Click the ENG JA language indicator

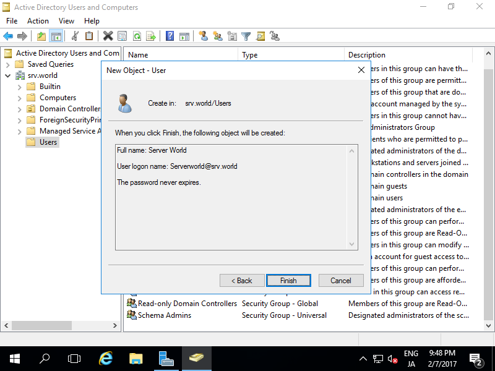tap(411, 359)
